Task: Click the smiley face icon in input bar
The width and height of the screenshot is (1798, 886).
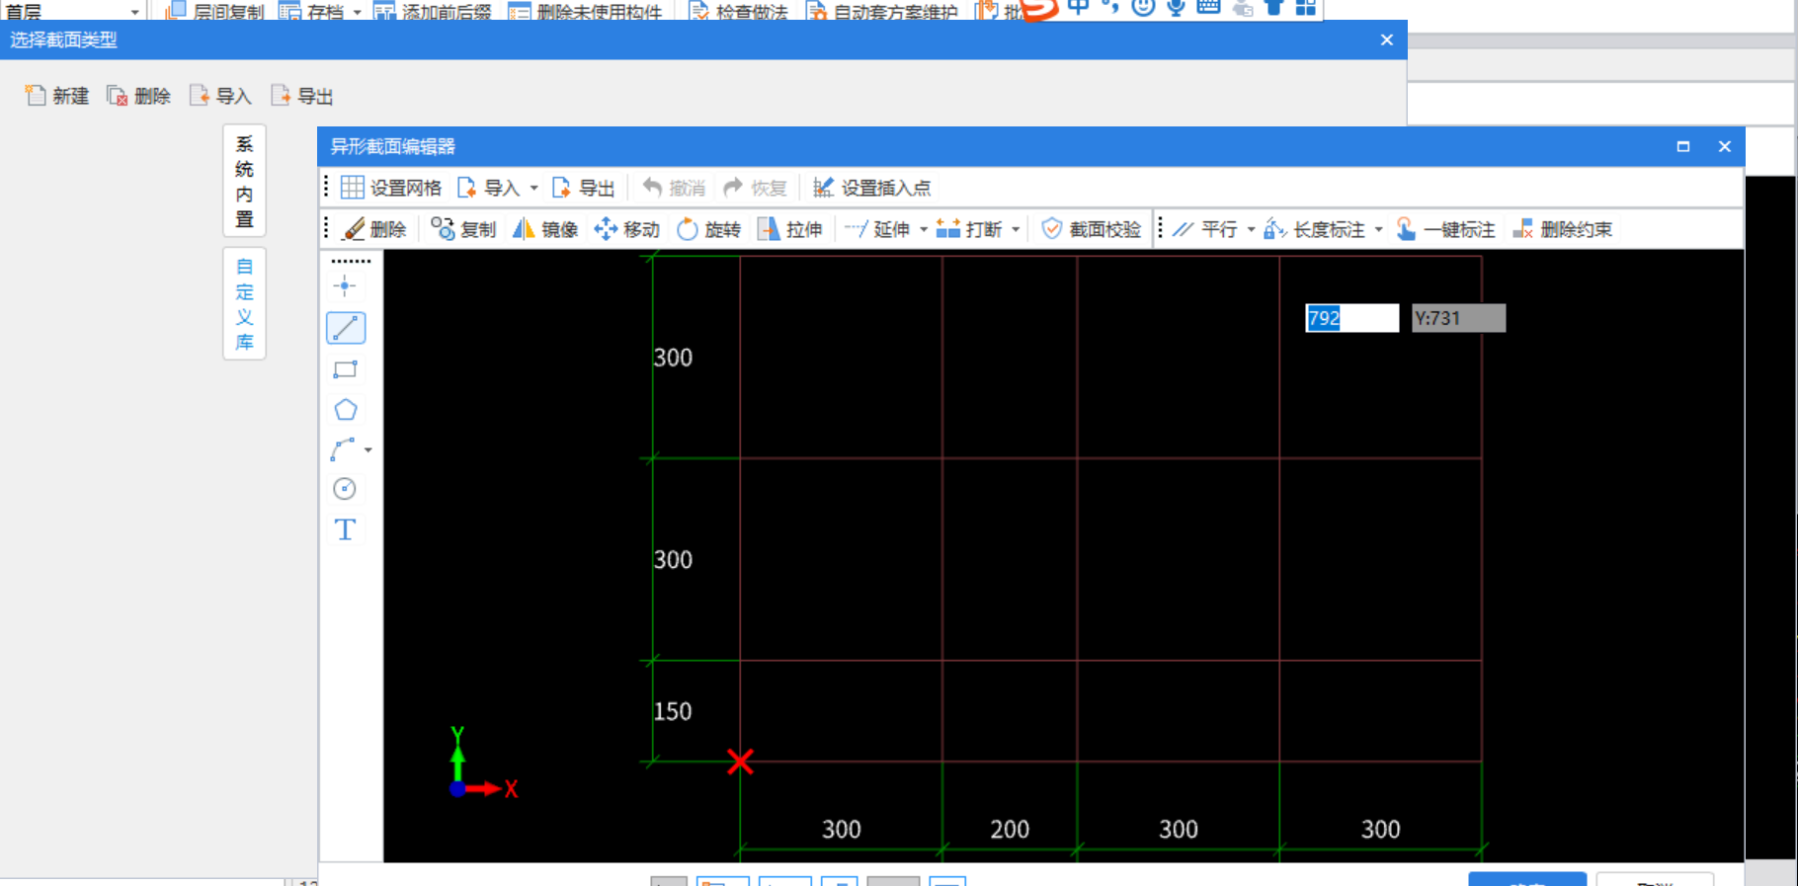Action: point(1143,7)
